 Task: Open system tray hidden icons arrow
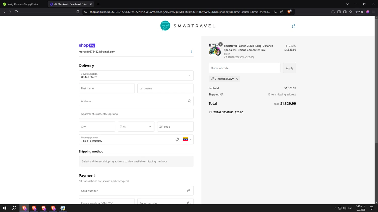coord(335,208)
